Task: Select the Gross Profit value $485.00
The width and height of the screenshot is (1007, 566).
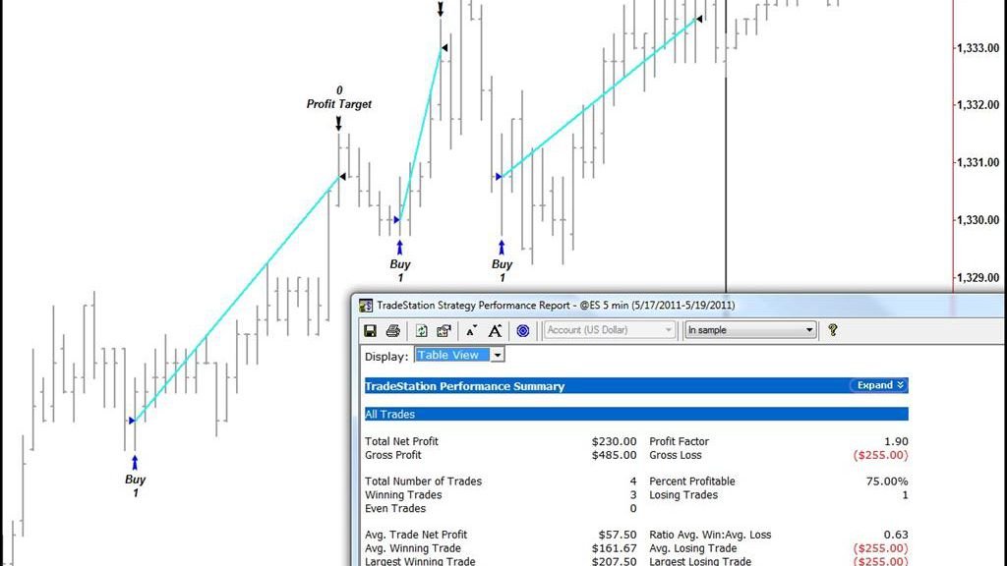Action: point(614,455)
